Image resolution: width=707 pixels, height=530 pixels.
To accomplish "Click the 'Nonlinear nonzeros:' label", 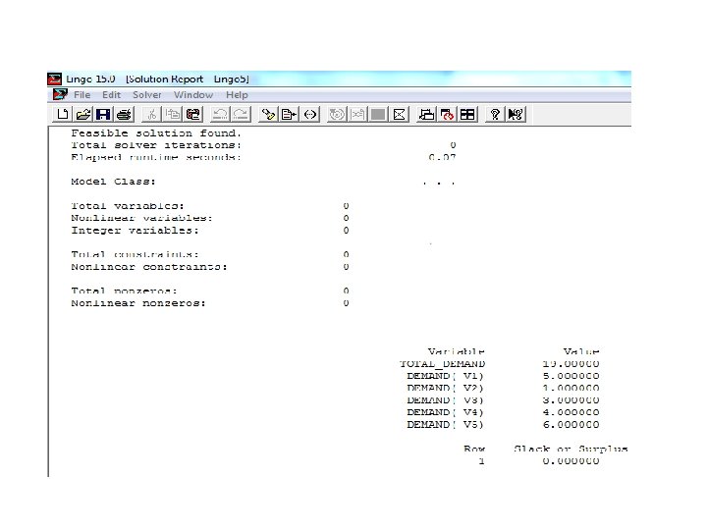I will [138, 303].
